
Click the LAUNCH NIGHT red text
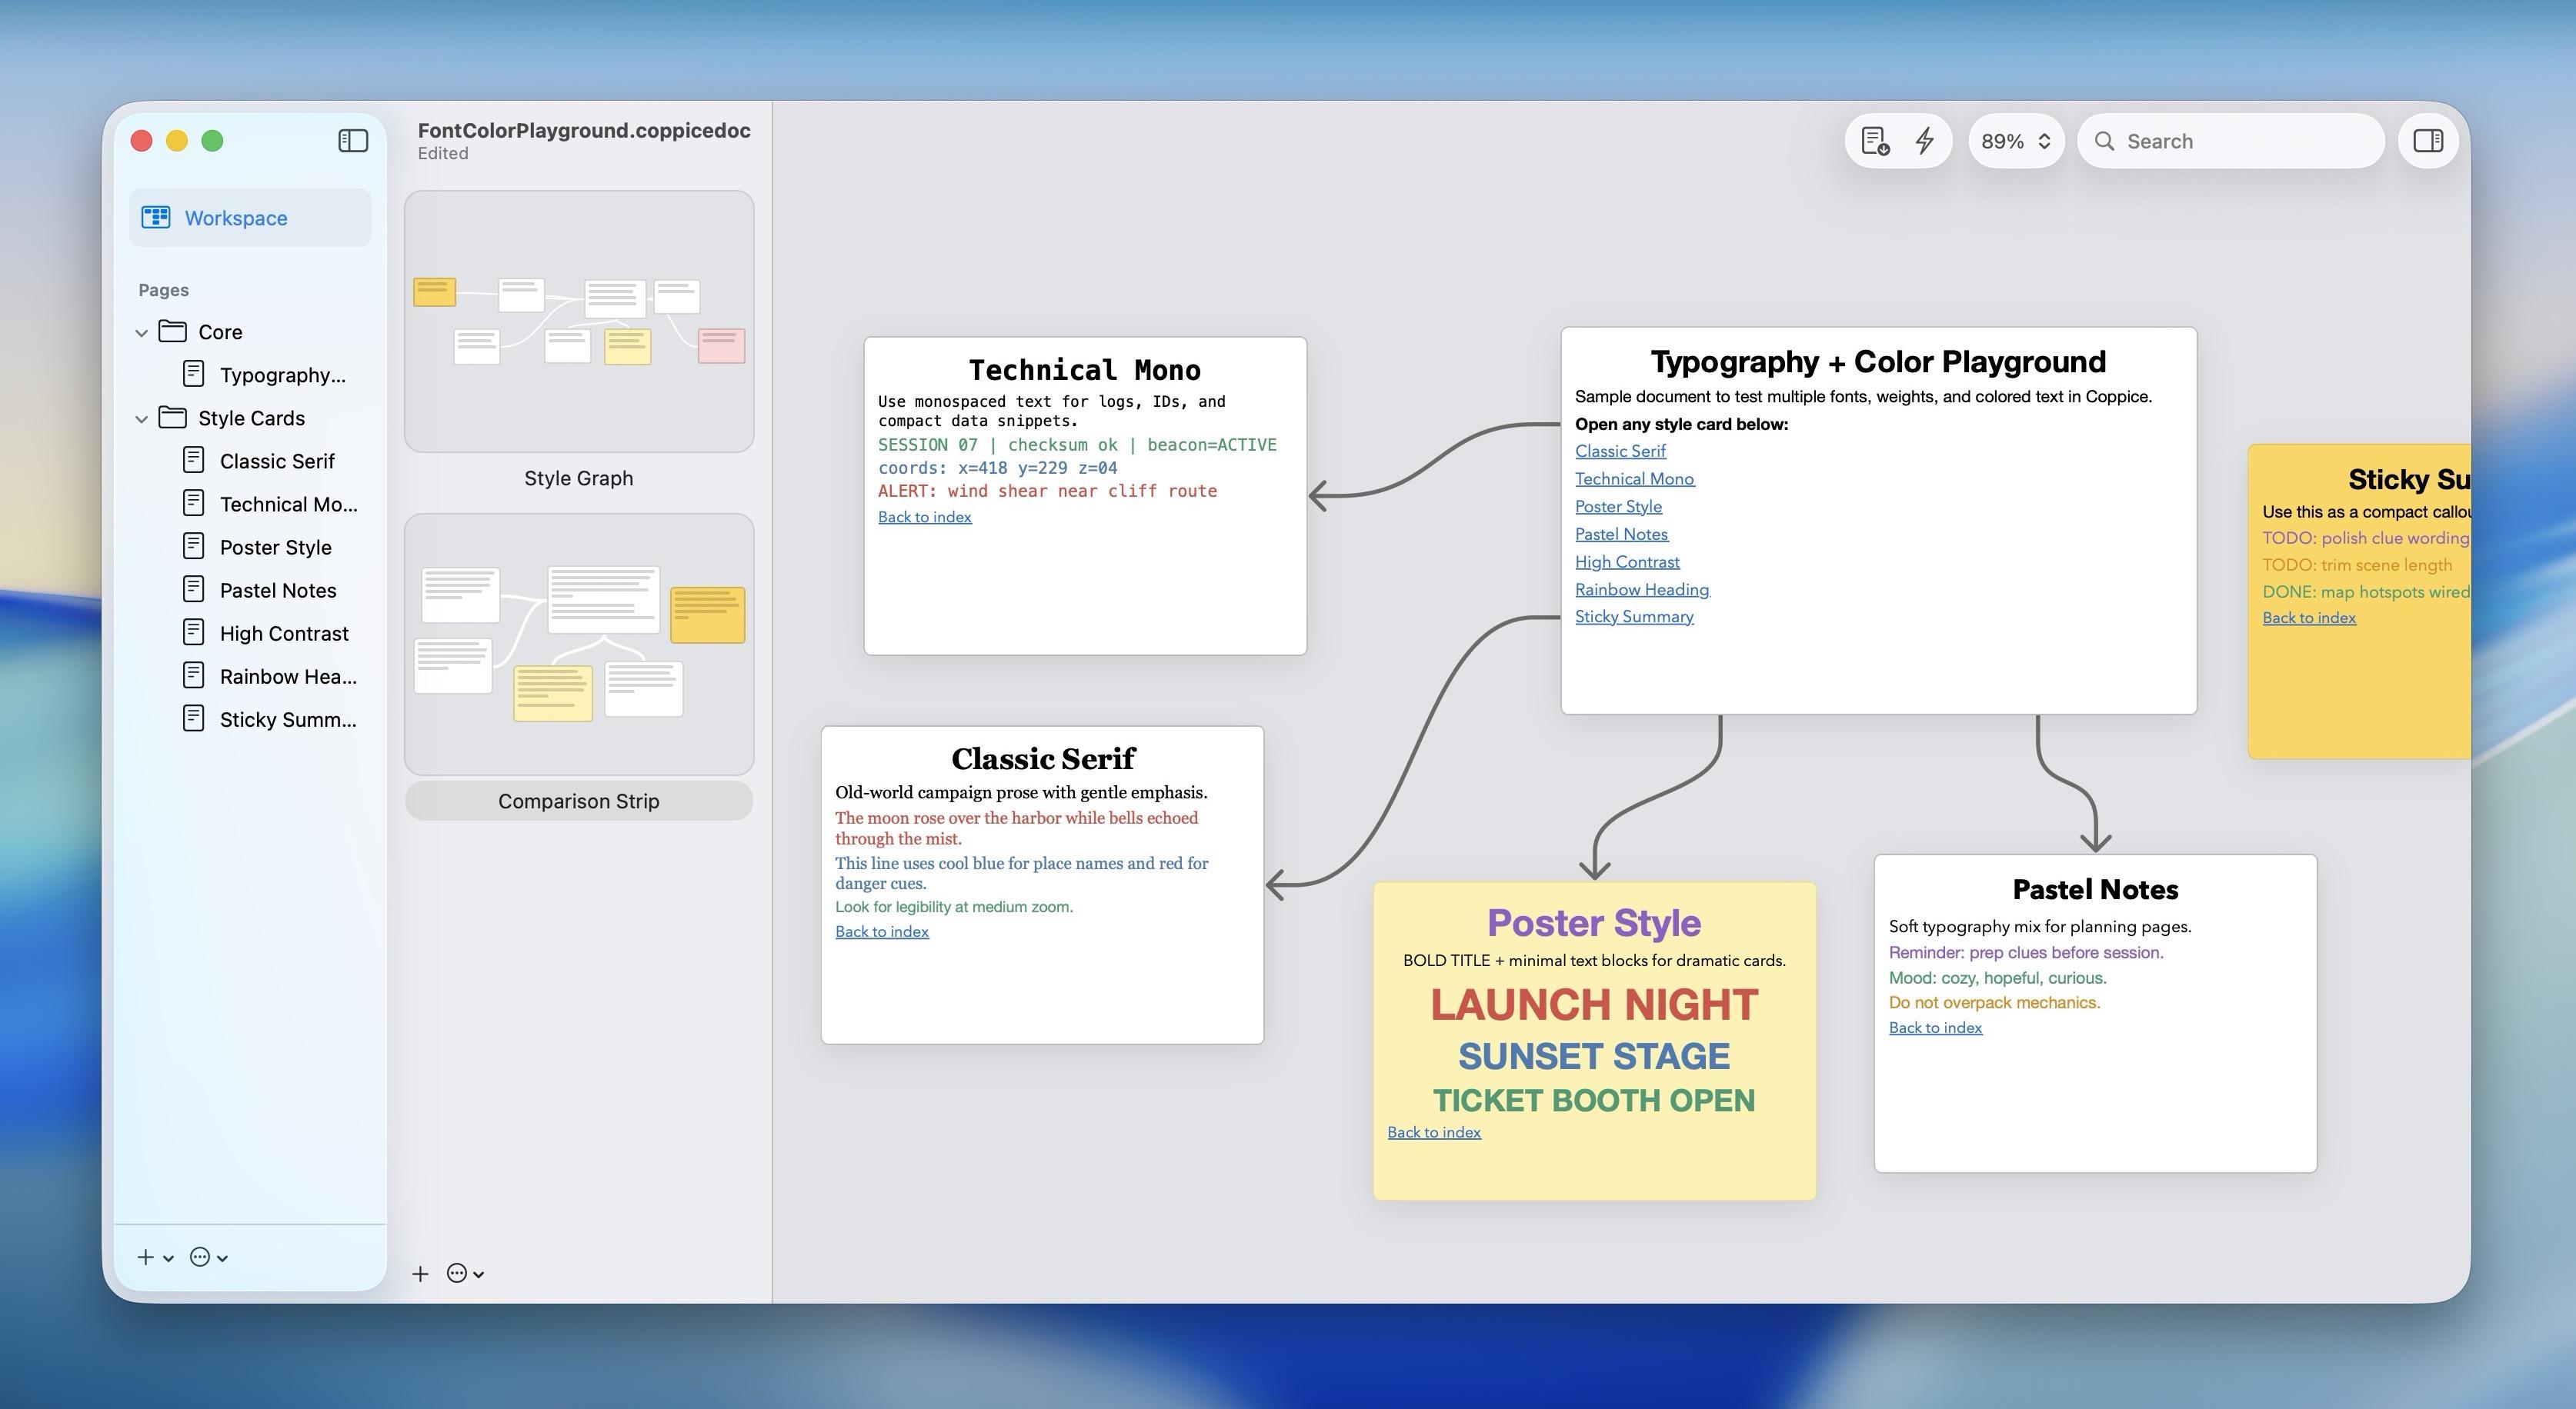pos(1594,1004)
